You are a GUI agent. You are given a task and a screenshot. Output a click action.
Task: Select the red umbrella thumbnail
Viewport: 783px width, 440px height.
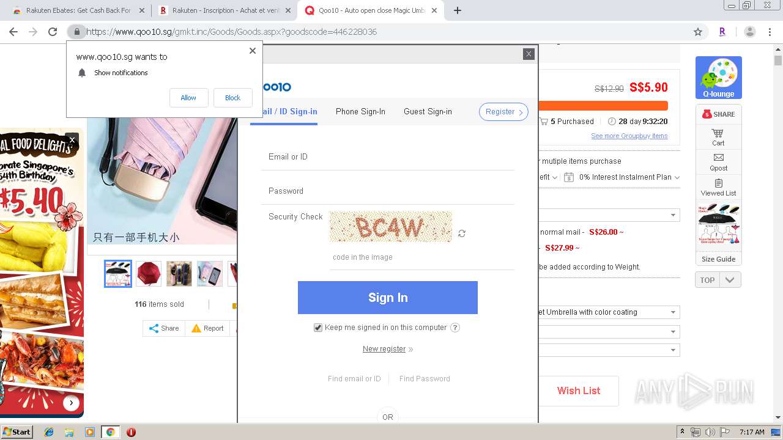(x=149, y=274)
